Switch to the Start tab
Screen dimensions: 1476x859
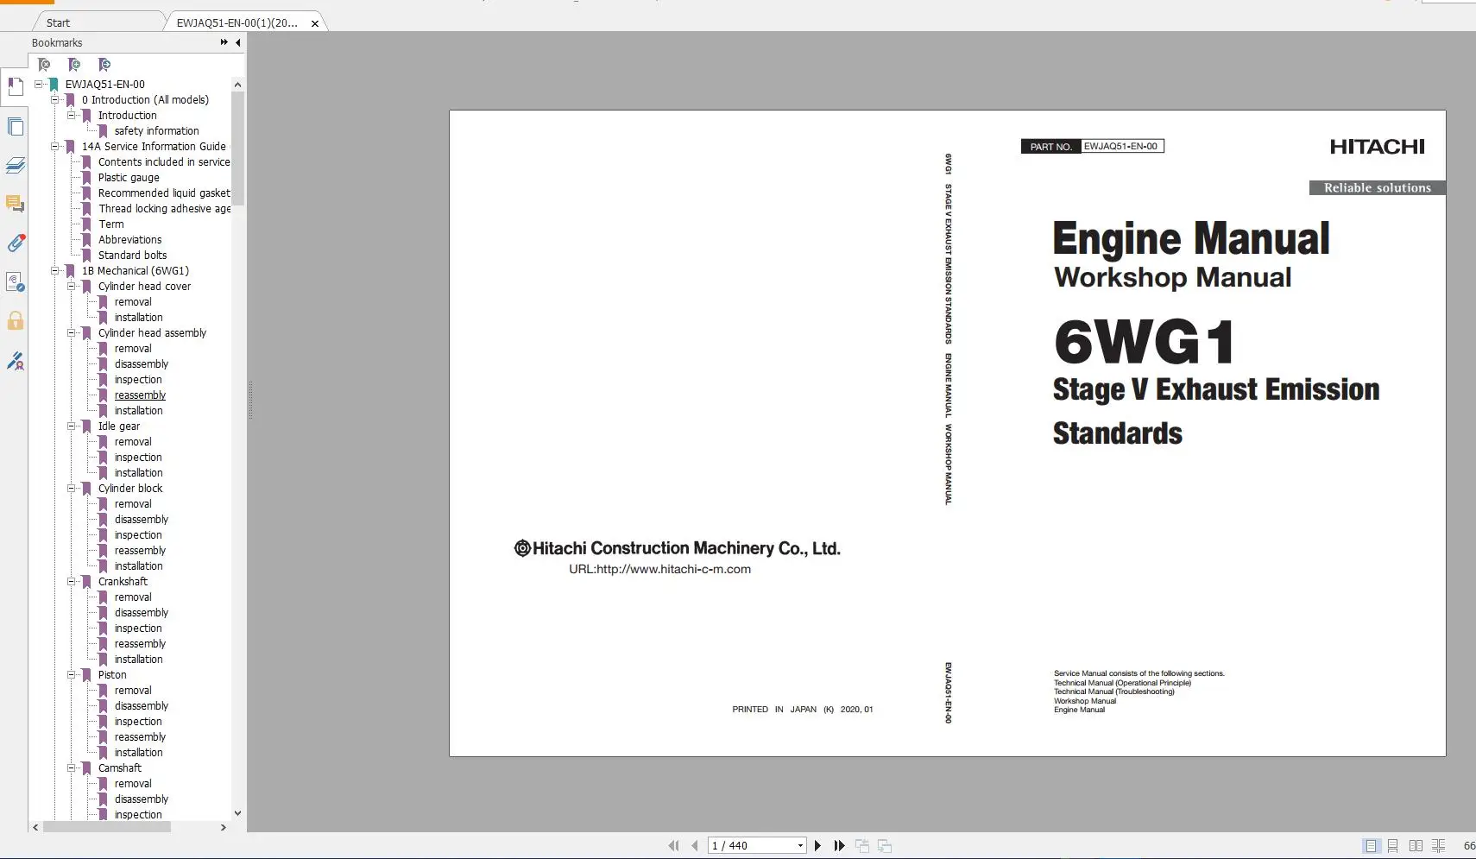pos(59,23)
